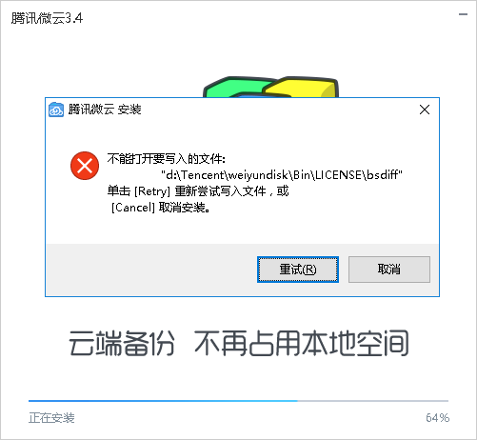477x440 pixels.
Task: Click the 64% progress percentage label
Action: 437,418
